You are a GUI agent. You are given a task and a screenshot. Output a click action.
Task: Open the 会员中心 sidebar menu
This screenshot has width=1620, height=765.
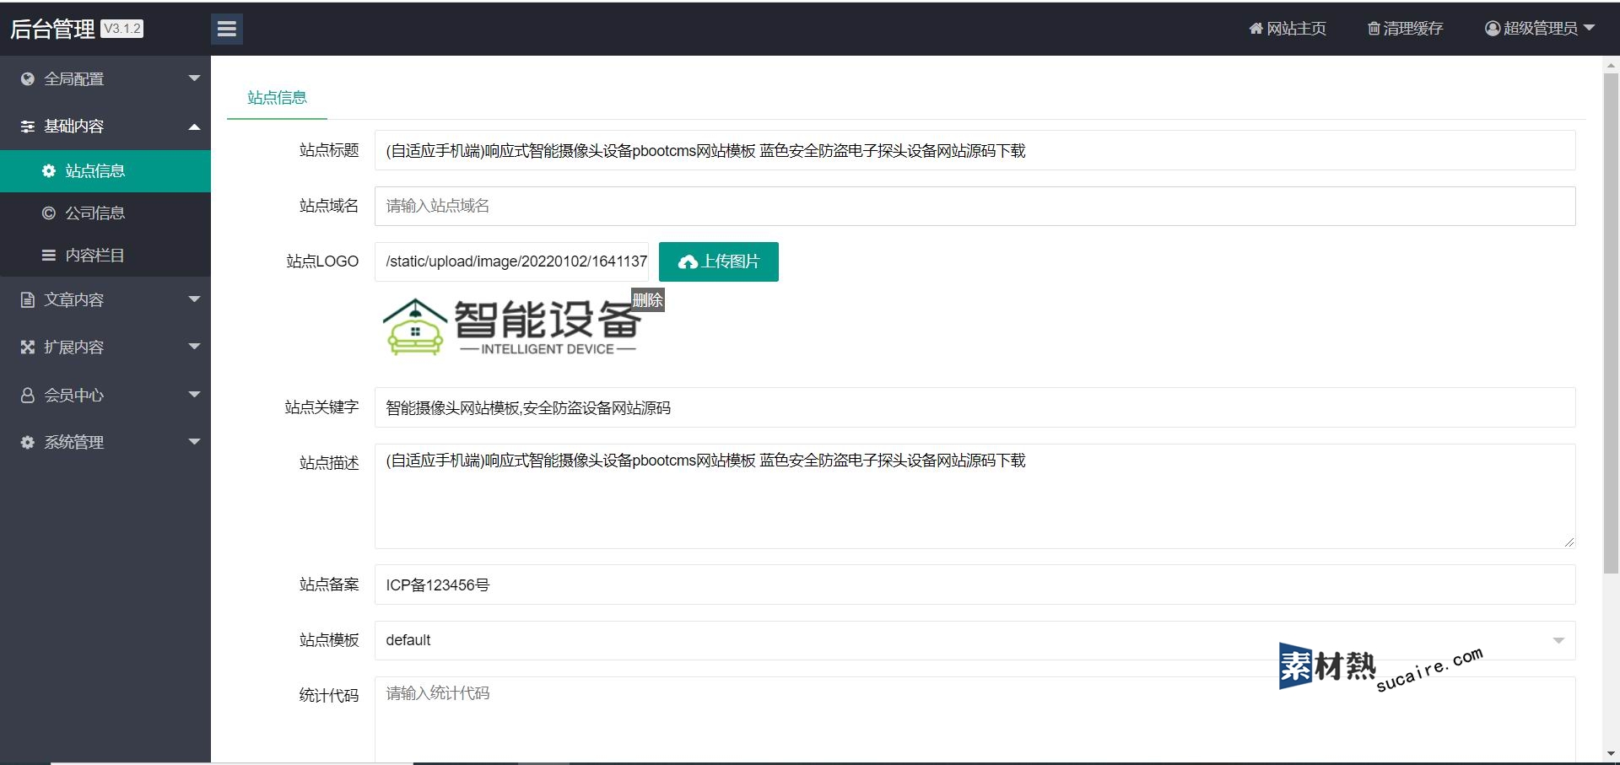pyautogui.click(x=105, y=395)
